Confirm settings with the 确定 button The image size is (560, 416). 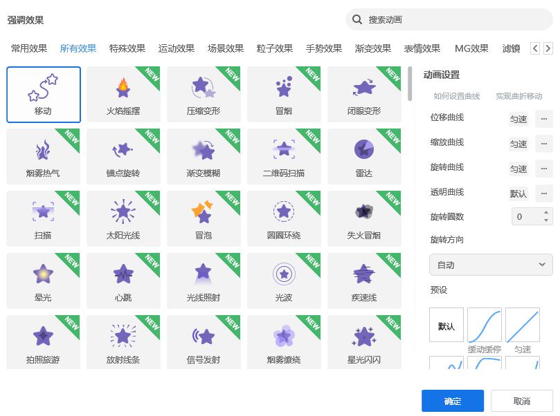pyautogui.click(x=452, y=400)
